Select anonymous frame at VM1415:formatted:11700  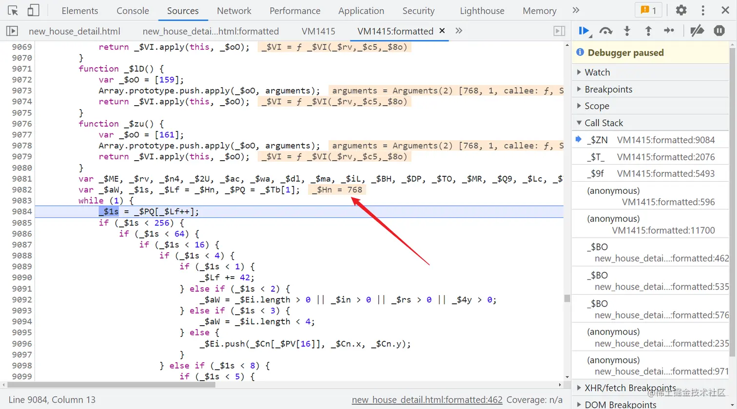click(x=650, y=224)
